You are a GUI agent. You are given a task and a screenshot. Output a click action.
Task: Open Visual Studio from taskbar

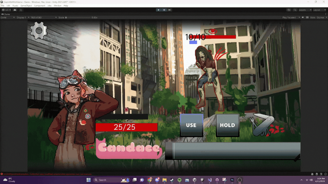(x=210, y=180)
